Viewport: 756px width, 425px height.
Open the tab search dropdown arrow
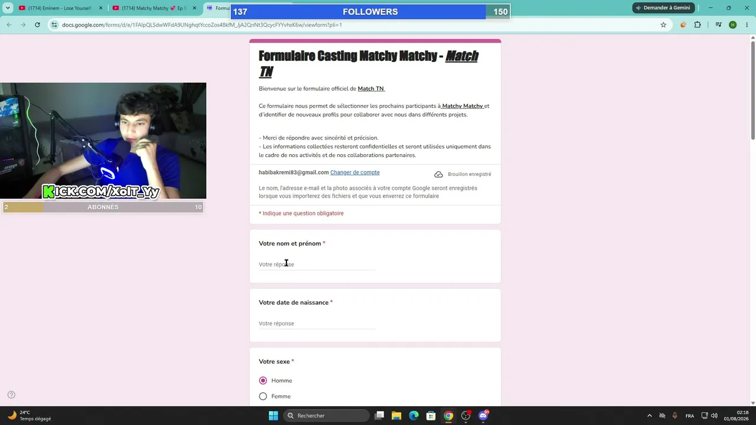pyautogui.click(x=8, y=8)
